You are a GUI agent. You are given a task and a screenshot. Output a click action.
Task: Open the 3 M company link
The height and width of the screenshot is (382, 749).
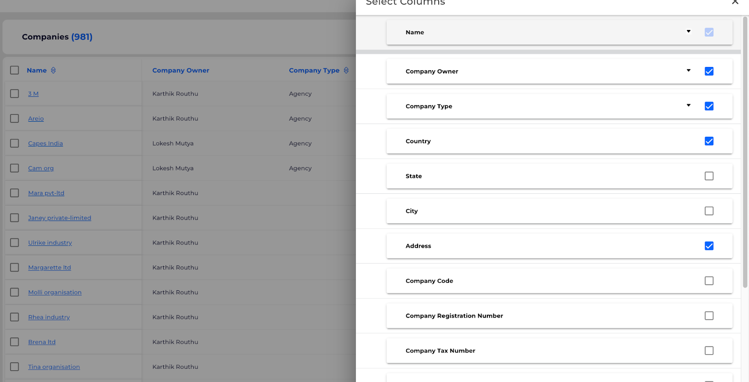[33, 94]
